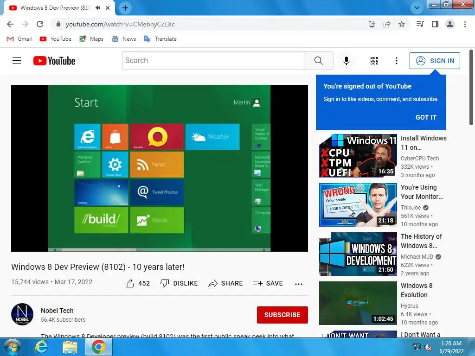Click the network tray icon

[x=417, y=347]
